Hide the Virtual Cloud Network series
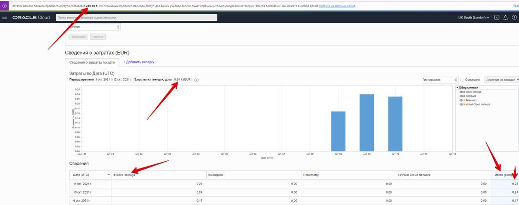 pos(461,104)
